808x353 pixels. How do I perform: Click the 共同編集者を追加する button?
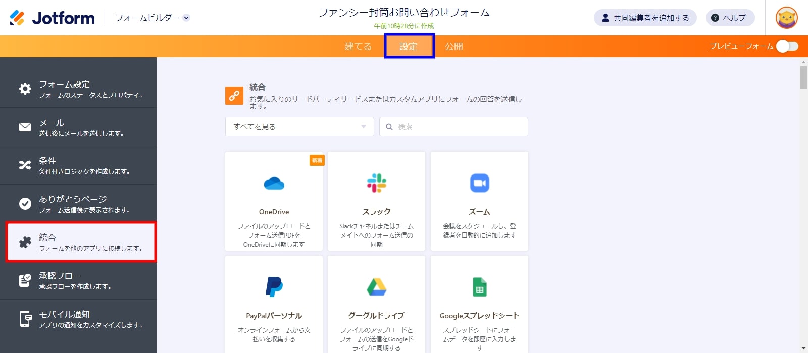(x=645, y=18)
